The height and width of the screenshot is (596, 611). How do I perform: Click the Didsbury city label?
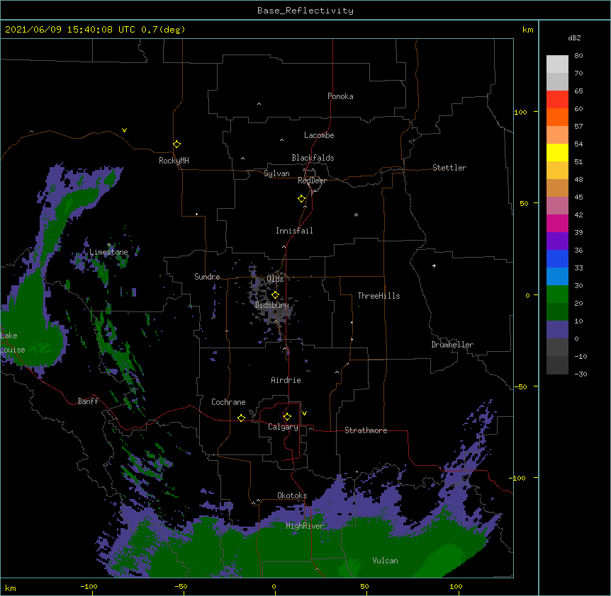coord(272,305)
